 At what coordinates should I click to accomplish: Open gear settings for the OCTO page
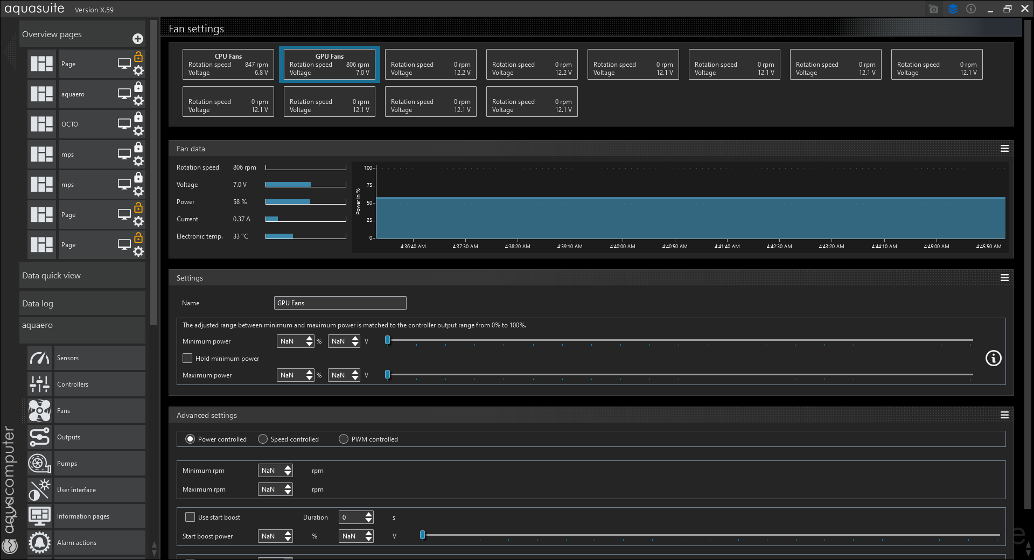click(138, 131)
